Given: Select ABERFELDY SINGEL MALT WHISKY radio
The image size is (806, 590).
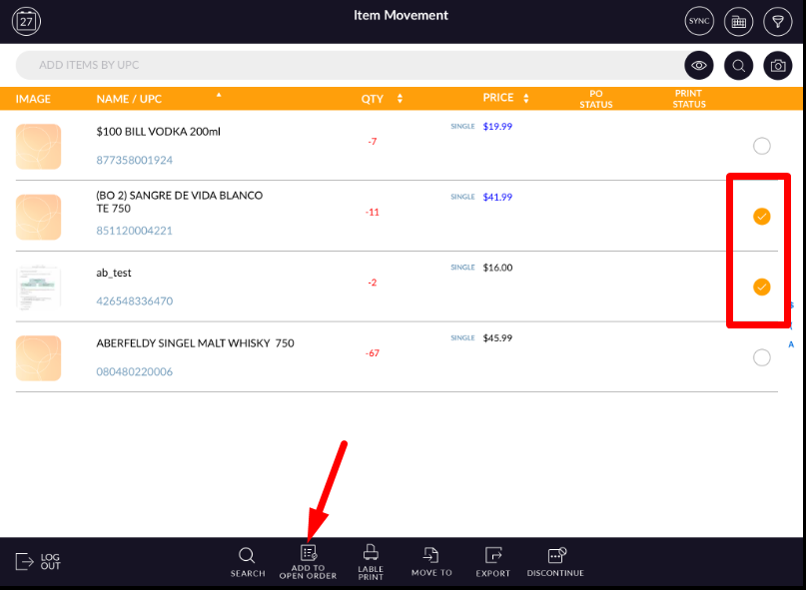Looking at the screenshot, I should tap(762, 357).
